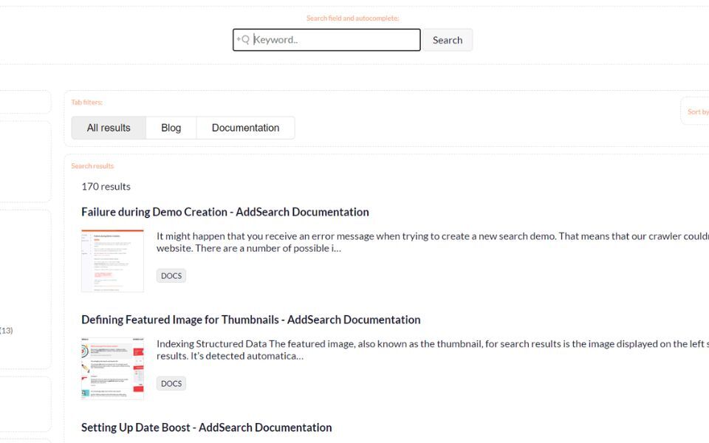Open Setting Up Date Boost result link
This screenshot has width=709, height=443.
tap(207, 427)
